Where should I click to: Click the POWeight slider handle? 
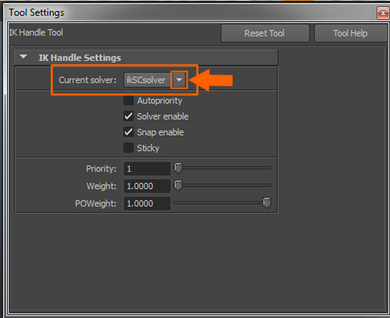click(267, 203)
